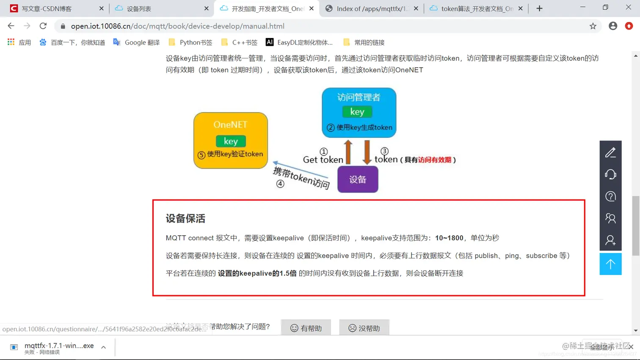The image size is (640, 360).
Task: Click the yellow OneNET box label
Action: 230,125
